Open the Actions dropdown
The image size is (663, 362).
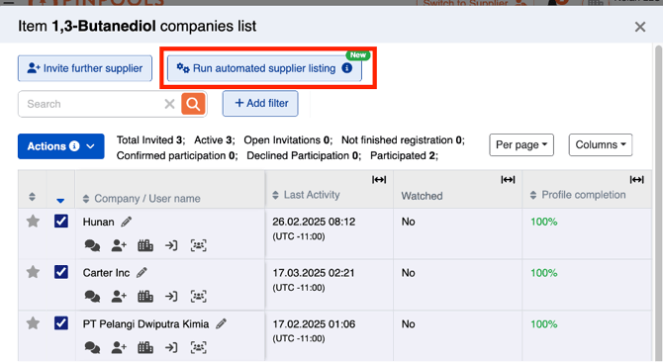tap(61, 146)
